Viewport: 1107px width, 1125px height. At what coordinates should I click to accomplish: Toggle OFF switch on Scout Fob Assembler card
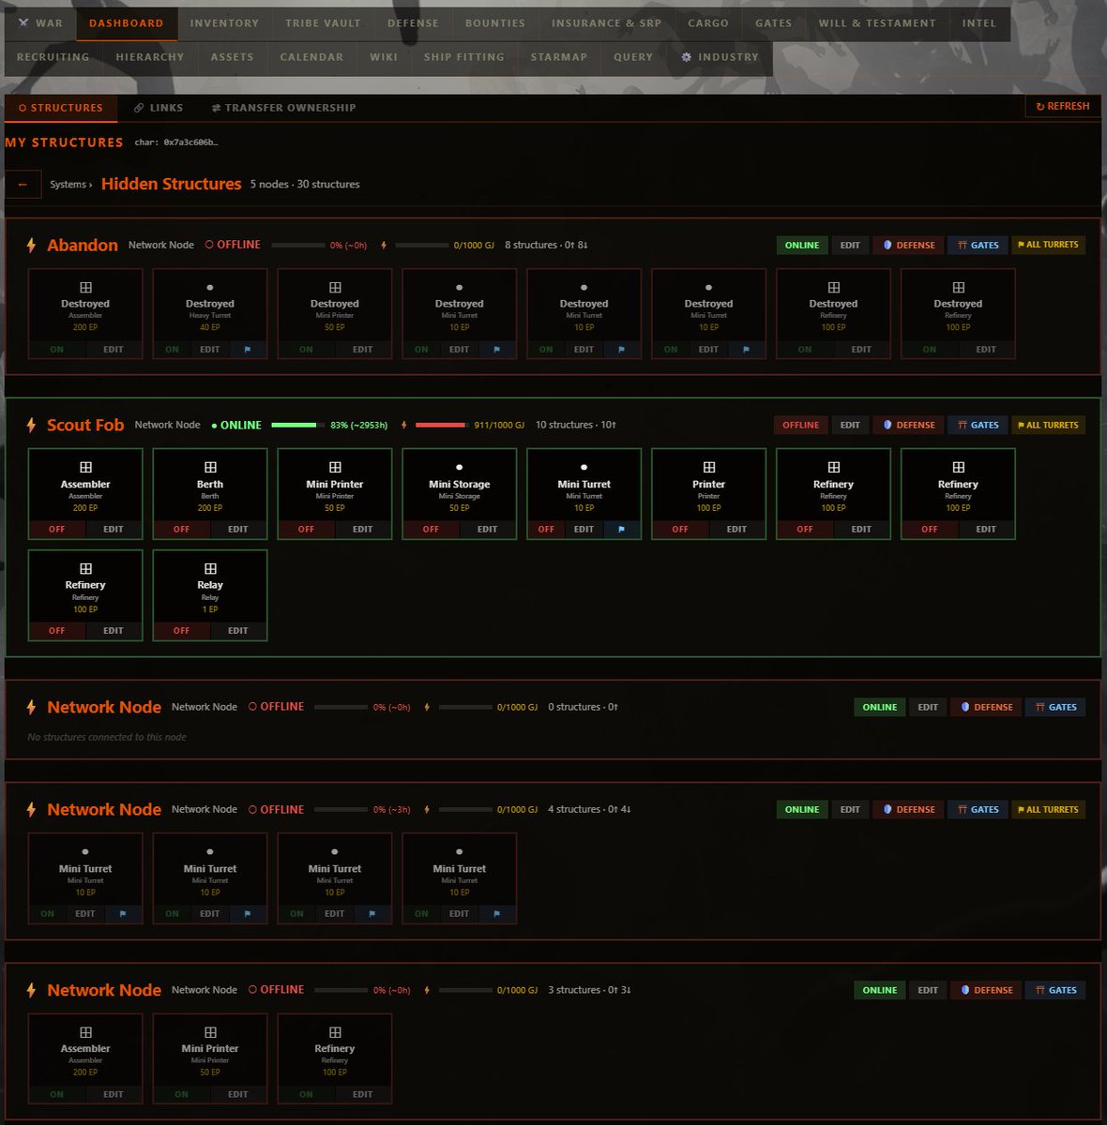coord(57,530)
